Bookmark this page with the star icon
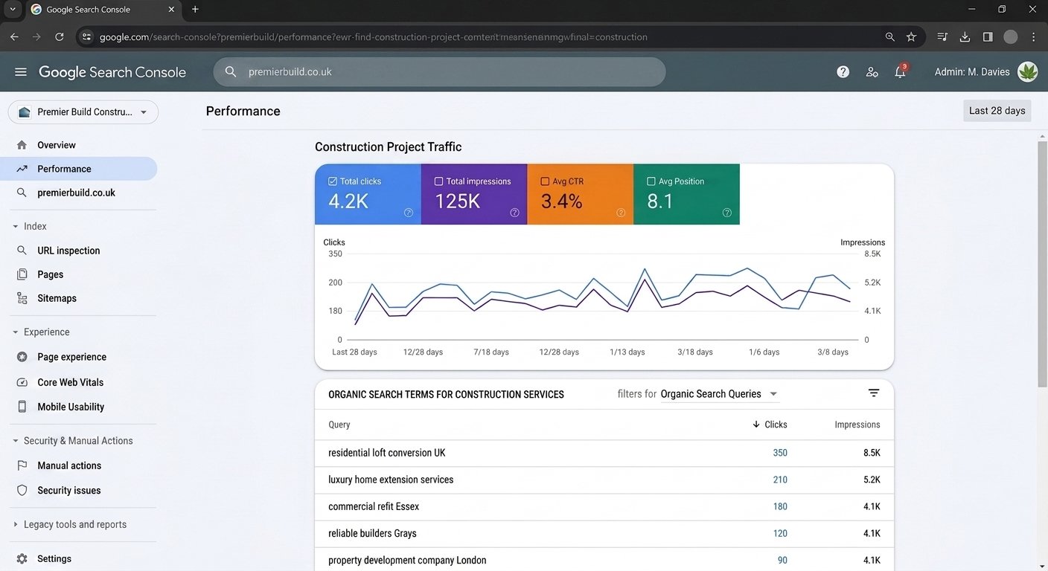The width and height of the screenshot is (1048, 571). [x=911, y=36]
